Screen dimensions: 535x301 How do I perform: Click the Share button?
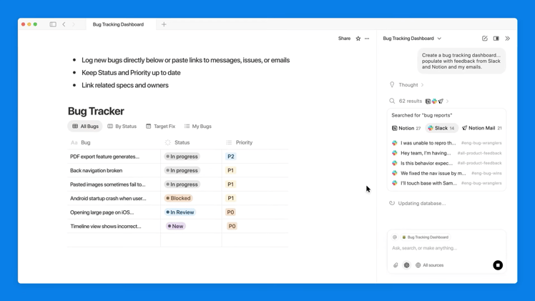tap(344, 39)
